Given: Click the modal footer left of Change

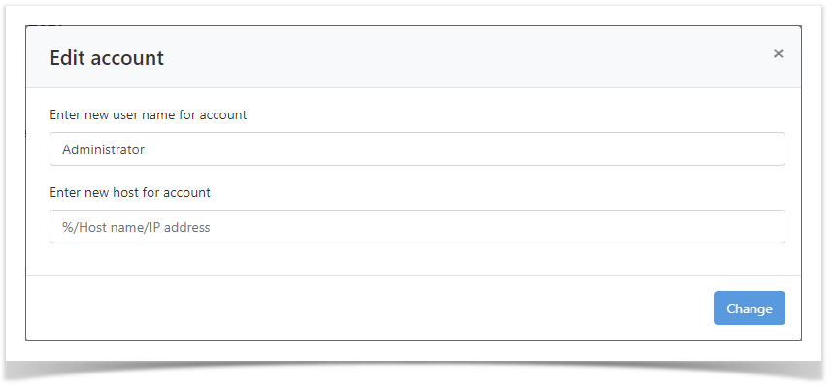Looking at the screenshot, I should tap(388, 308).
